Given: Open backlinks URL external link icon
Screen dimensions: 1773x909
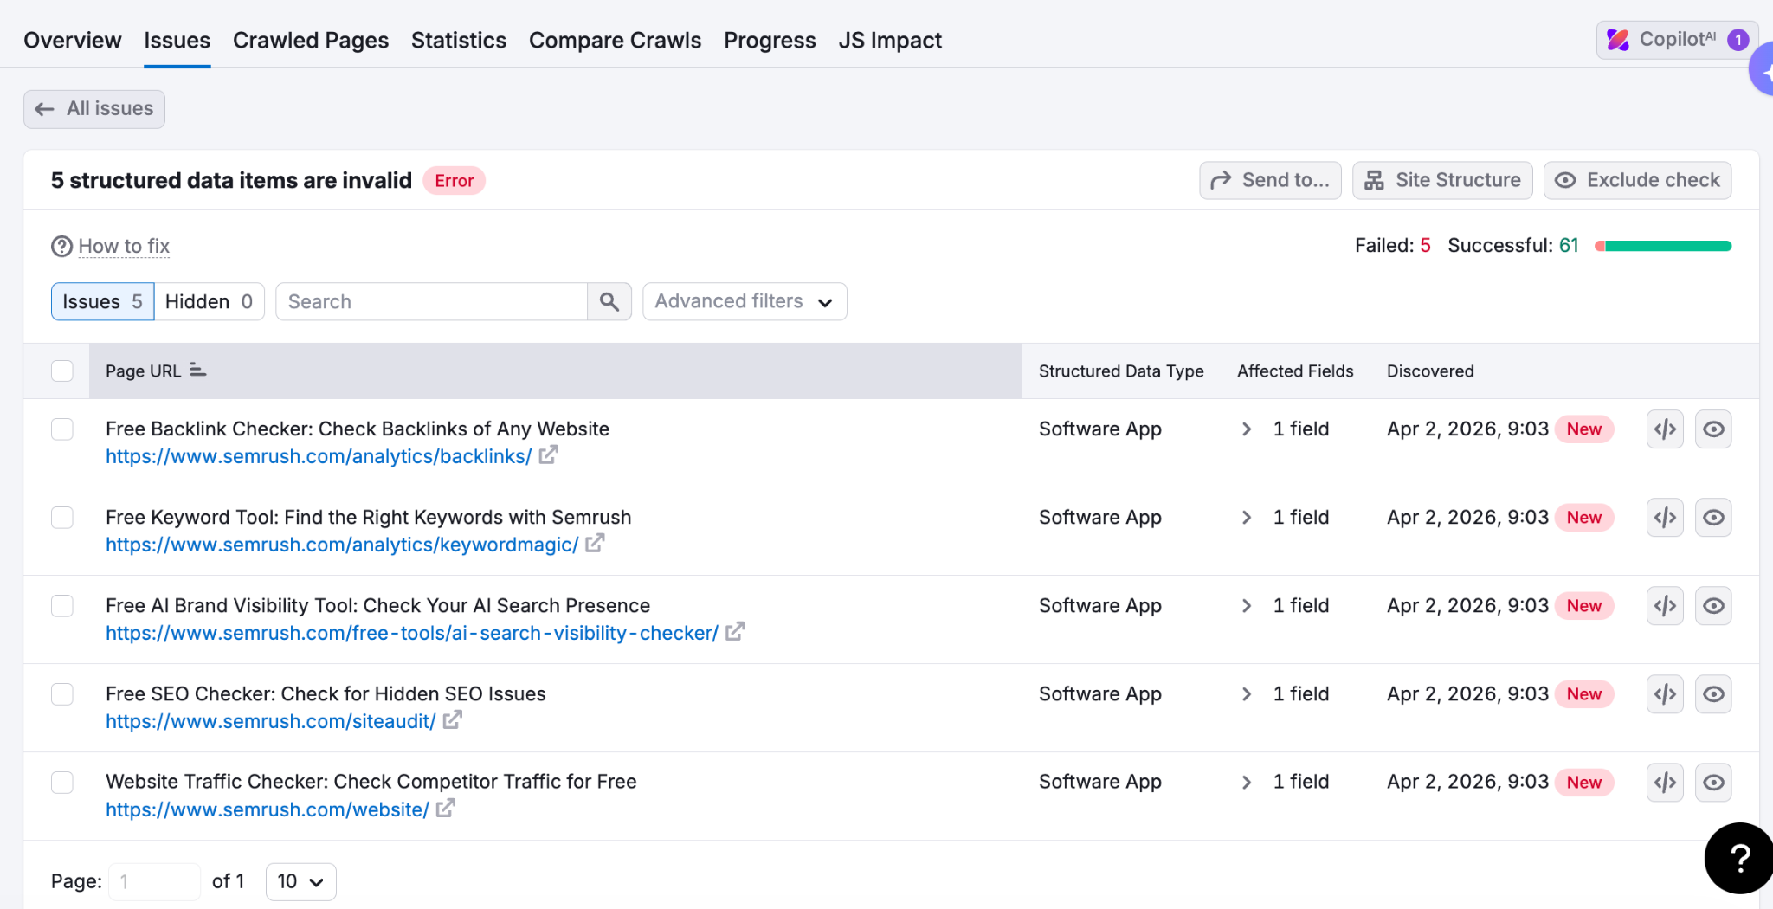Looking at the screenshot, I should pyautogui.click(x=548, y=455).
